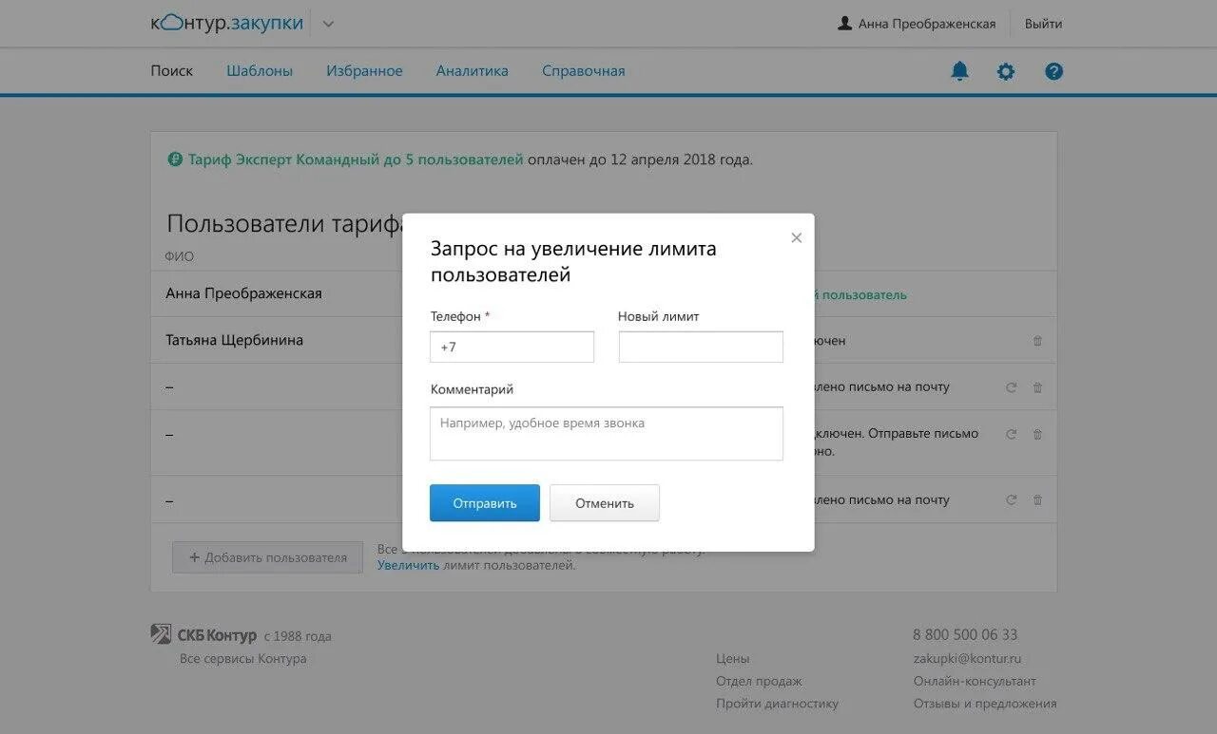This screenshot has height=734, width=1217.
Task: Select the Татьяна Щербинина user row
Action: (x=604, y=340)
